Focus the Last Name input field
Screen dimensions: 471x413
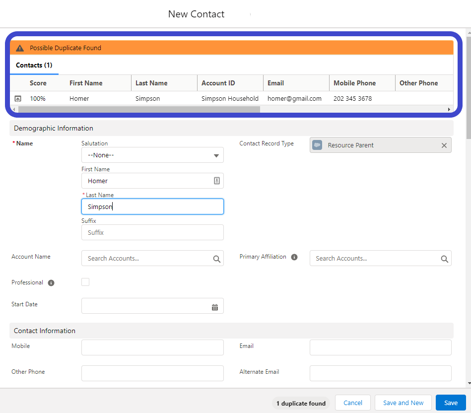click(152, 206)
